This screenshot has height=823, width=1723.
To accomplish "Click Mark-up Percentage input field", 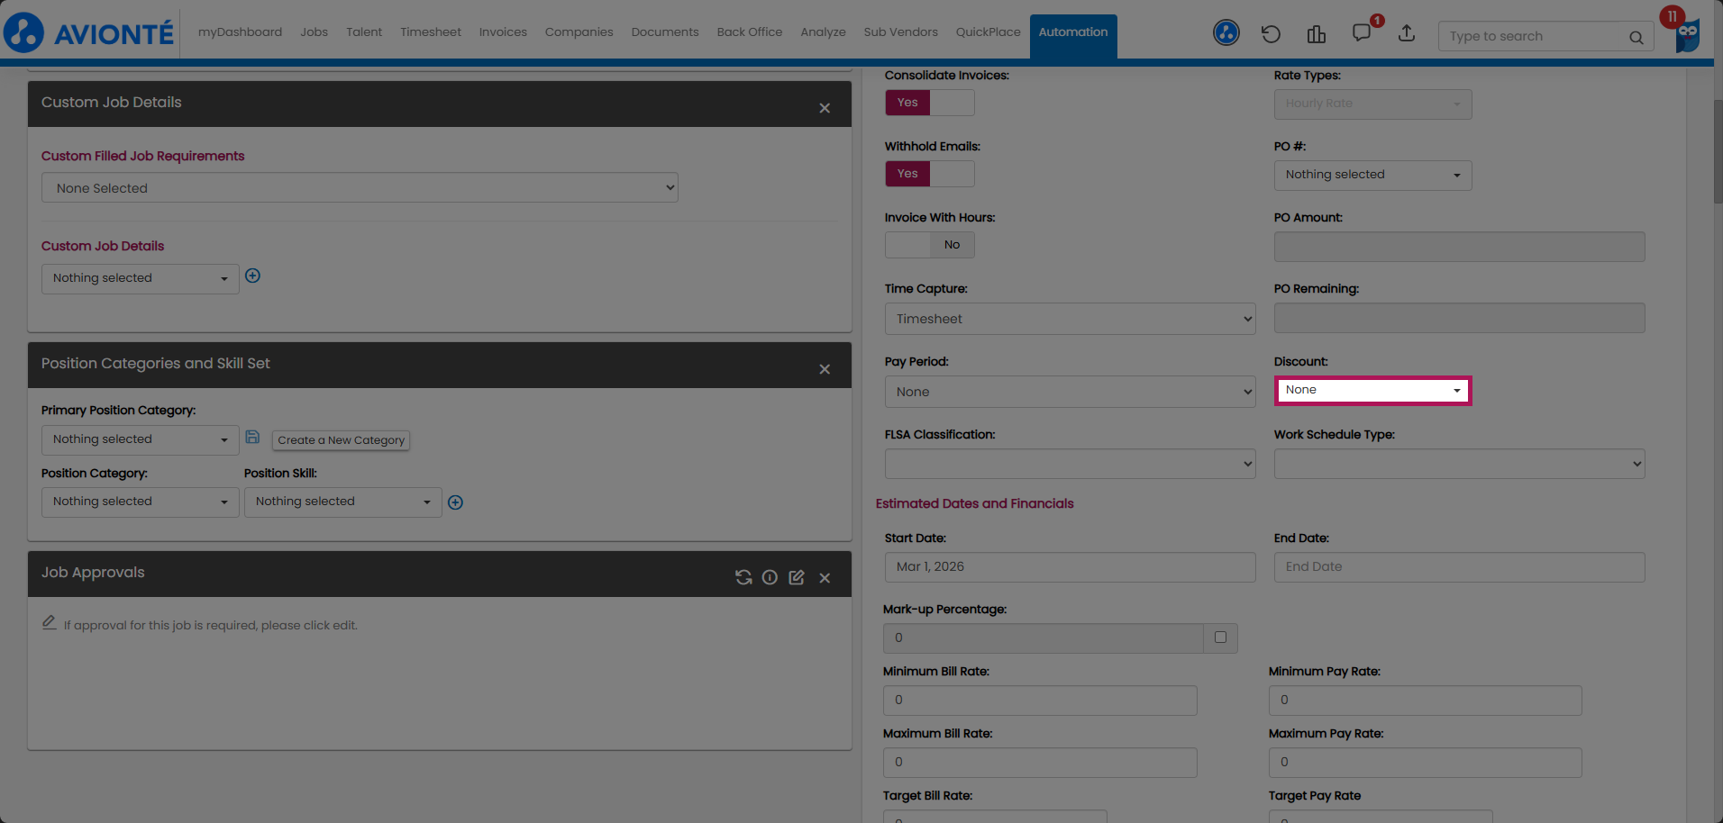I will click(x=1044, y=638).
